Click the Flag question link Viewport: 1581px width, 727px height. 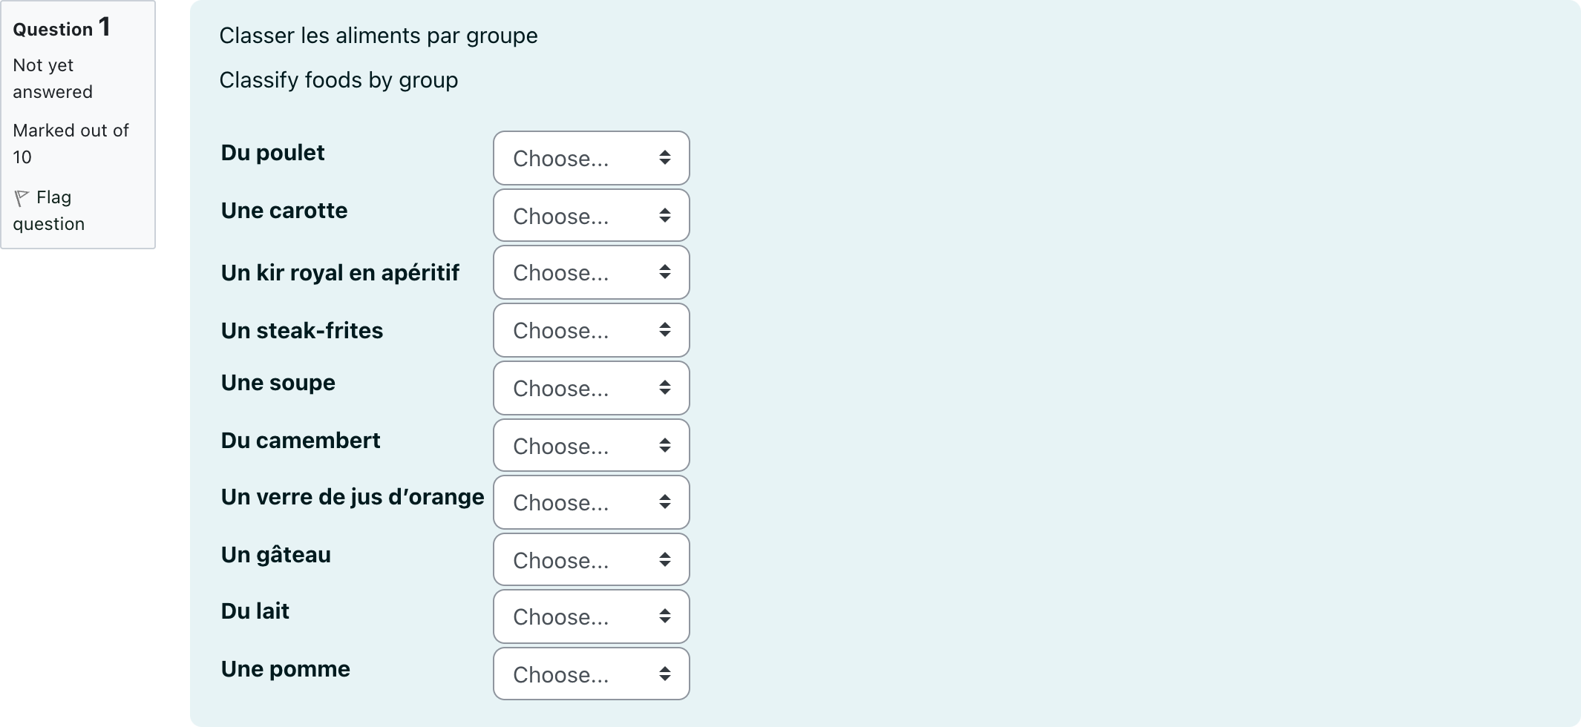pyautogui.click(x=49, y=211)
